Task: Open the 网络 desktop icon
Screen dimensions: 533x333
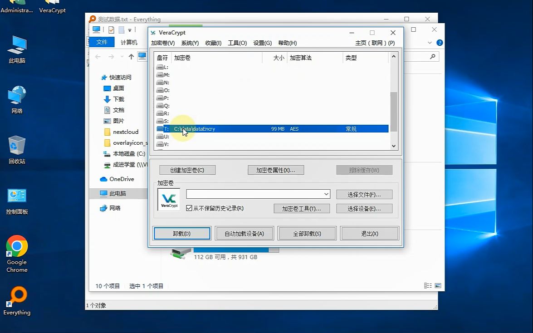Action: click(17, 100)
